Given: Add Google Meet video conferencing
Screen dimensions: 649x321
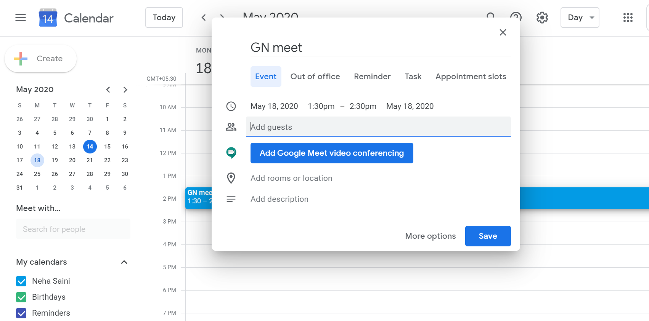Looking at the screenshot, I should (331, 153).
